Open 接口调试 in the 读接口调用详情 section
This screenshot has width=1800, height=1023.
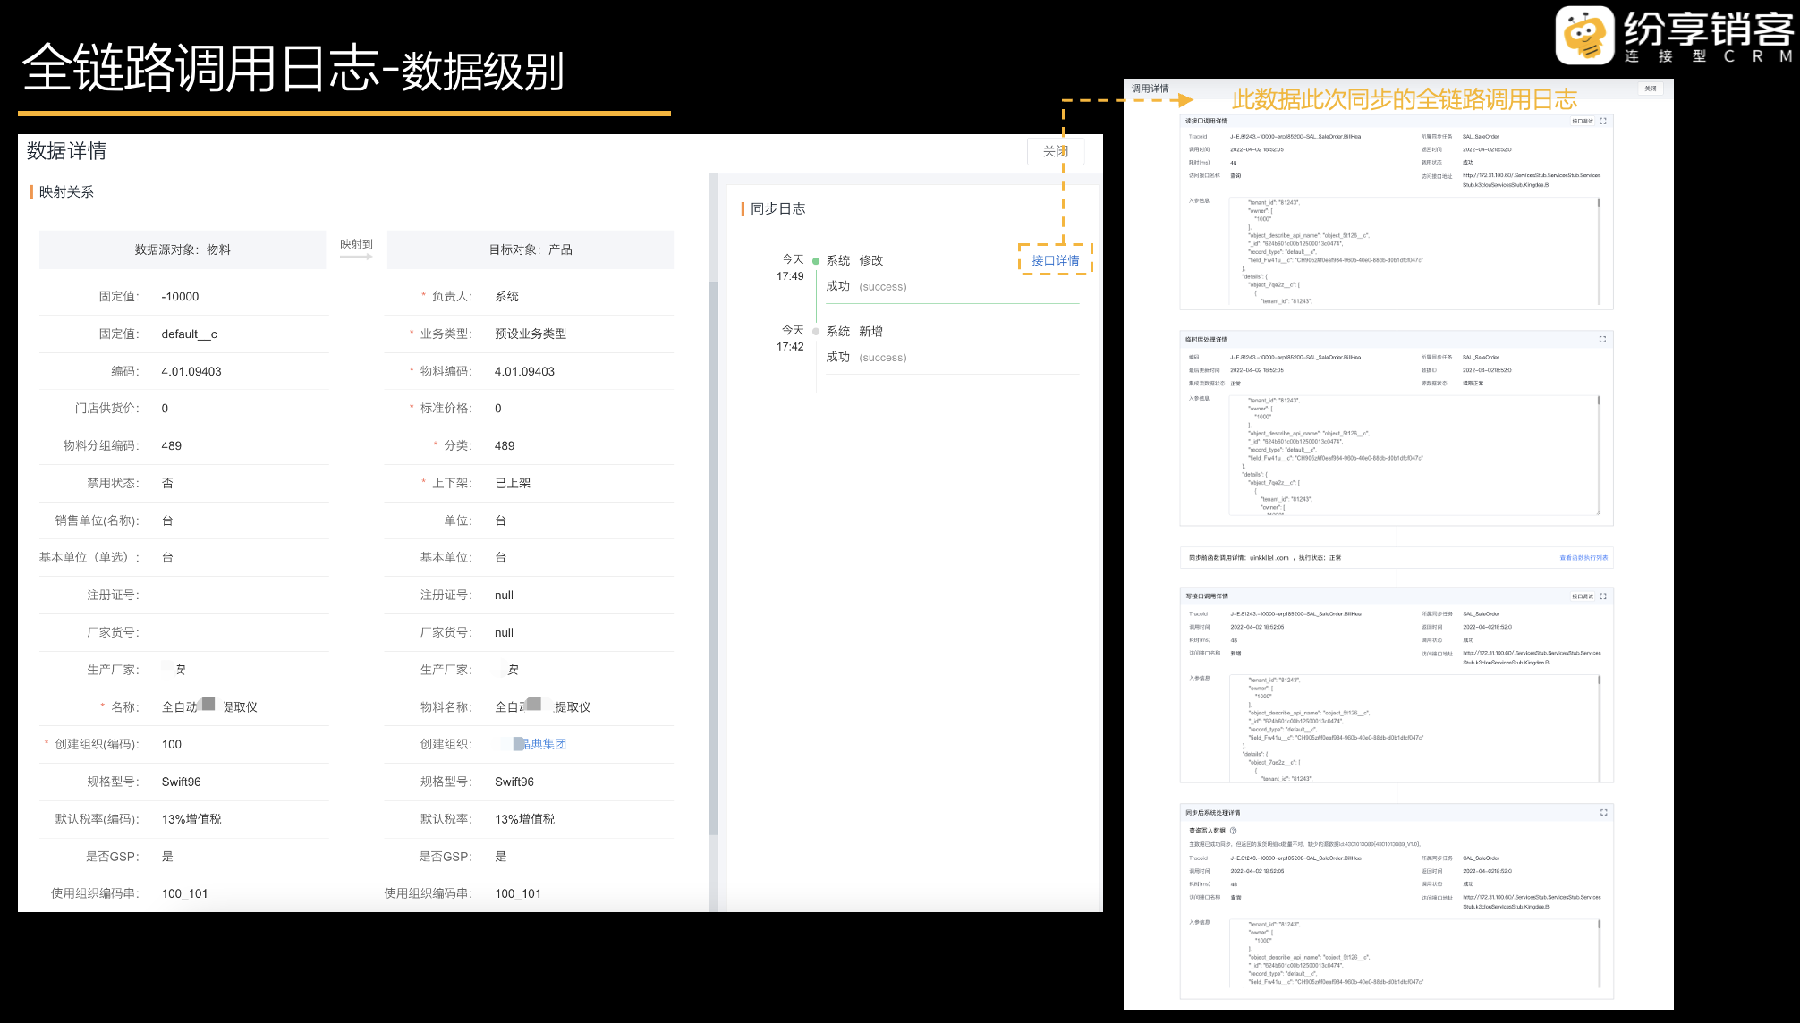tap(1583, 121)
